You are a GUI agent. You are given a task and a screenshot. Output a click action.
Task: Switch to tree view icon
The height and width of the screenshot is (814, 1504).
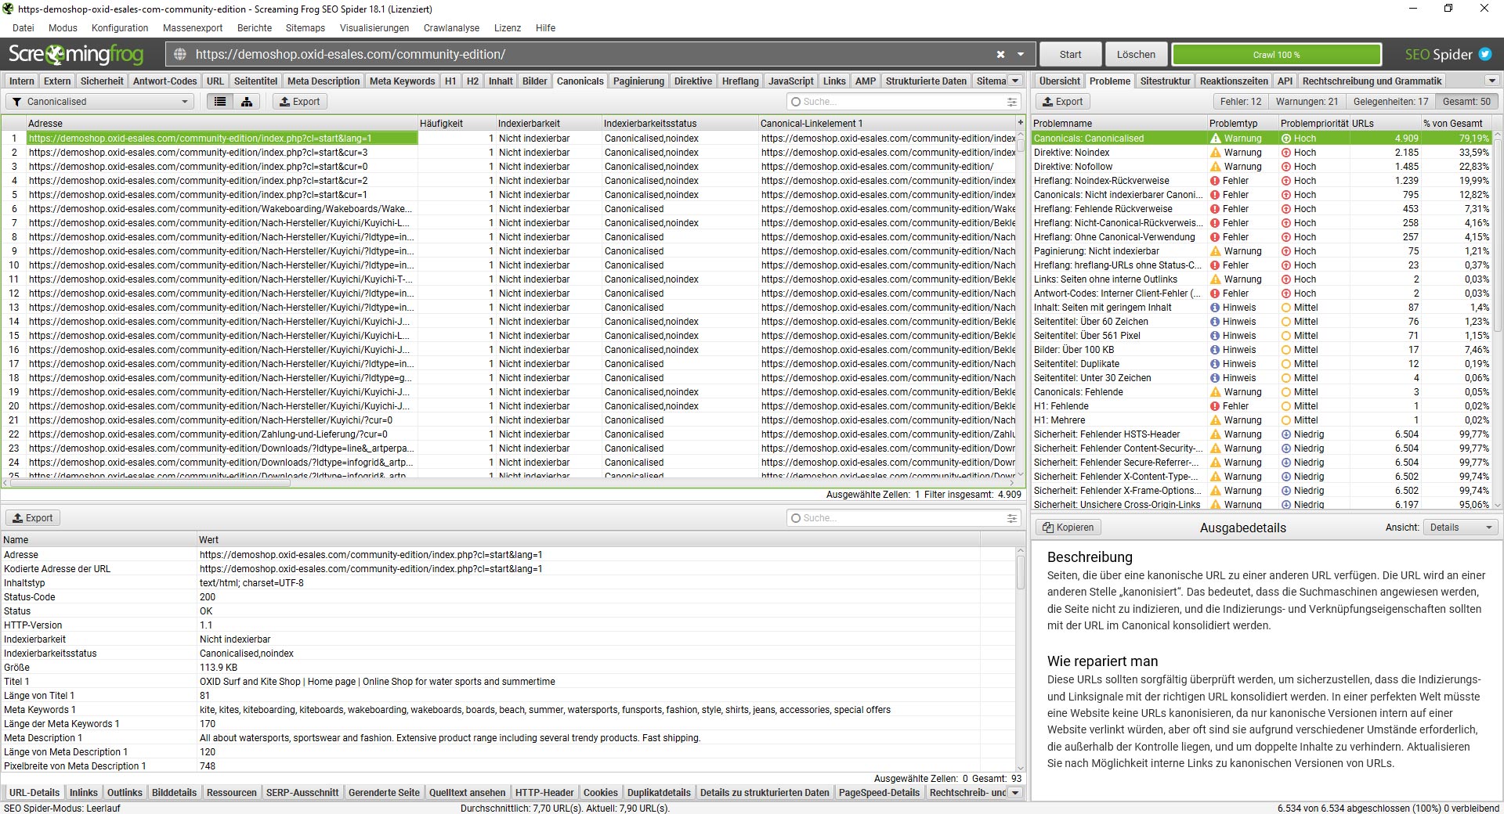click(x=247, y=102)
